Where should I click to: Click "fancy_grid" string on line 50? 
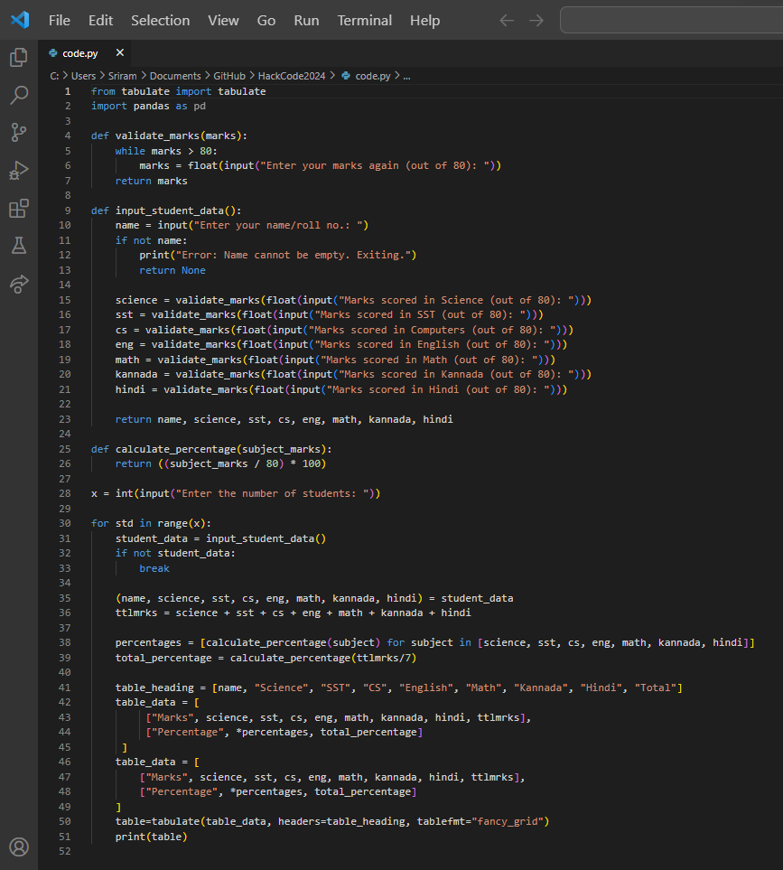508,822
